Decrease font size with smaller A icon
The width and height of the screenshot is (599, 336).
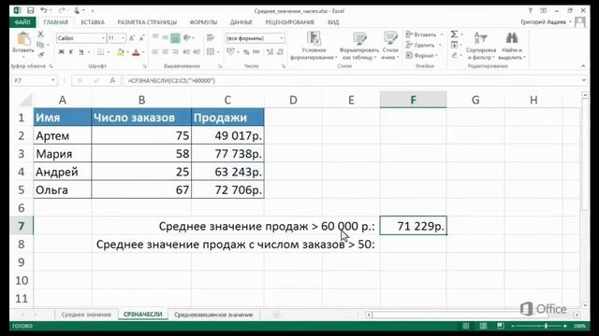[141, 38]
